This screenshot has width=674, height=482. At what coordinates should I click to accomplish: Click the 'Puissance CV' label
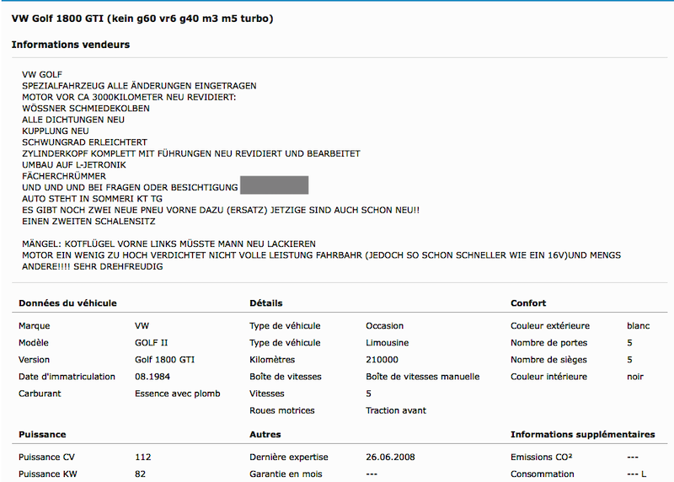46,457
